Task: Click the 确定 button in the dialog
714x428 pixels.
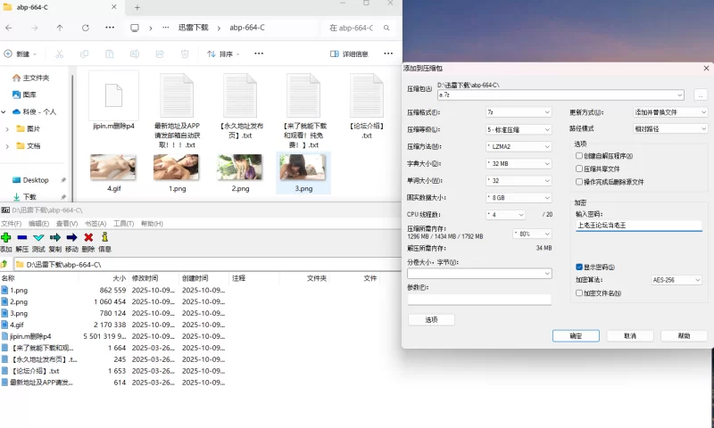Action: tap(576, 336)
